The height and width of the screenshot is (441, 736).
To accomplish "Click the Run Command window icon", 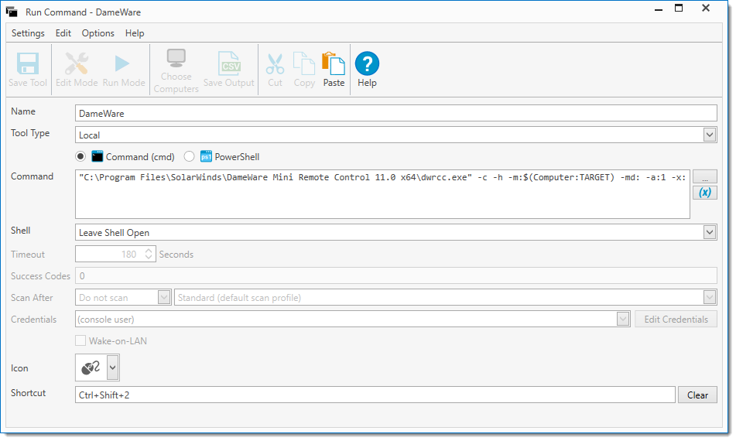I will (12, 12).
